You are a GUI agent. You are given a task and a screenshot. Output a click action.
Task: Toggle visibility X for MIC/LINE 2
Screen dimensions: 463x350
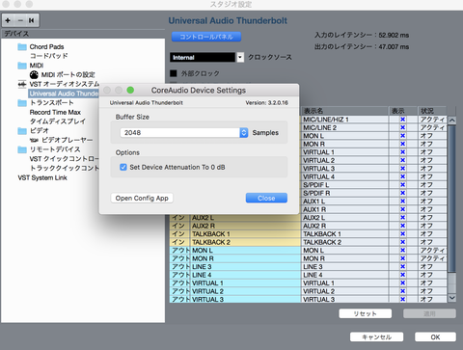click(x=402, y=127)
